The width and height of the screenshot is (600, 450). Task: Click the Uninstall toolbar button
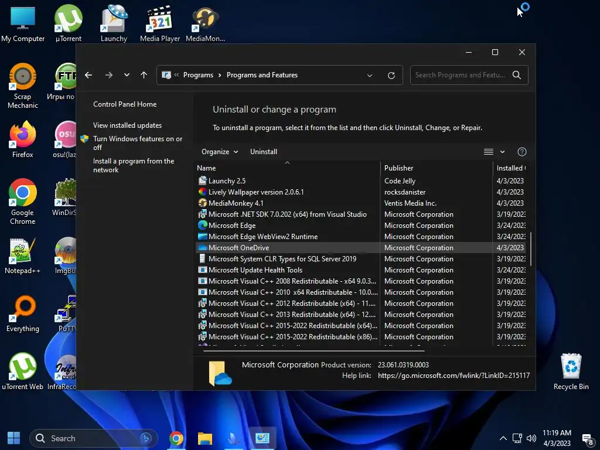(264, 152)
